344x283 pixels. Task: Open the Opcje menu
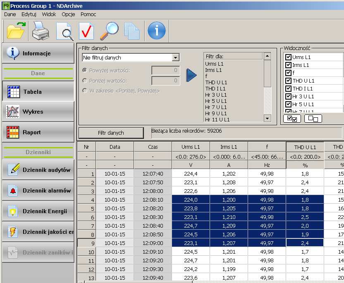coord(68,14)
